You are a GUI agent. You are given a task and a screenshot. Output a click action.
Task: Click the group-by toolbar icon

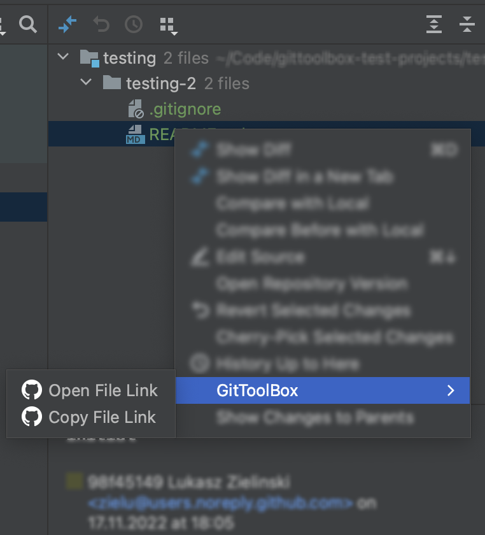169,25
